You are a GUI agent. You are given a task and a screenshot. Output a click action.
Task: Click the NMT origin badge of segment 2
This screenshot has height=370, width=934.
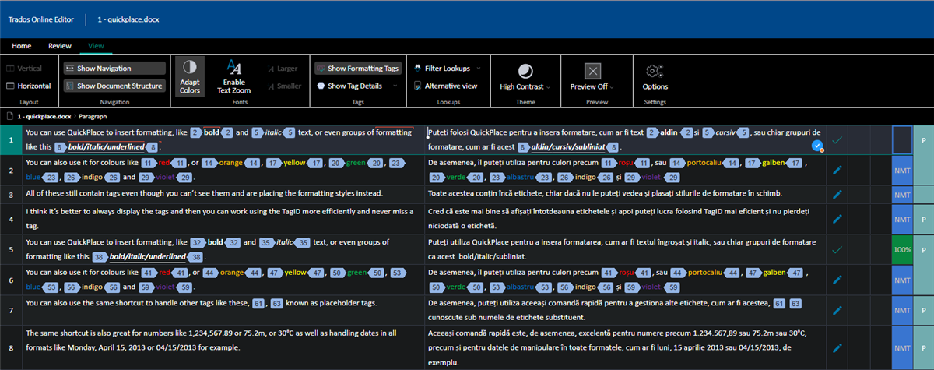click(x=902, y=170)
